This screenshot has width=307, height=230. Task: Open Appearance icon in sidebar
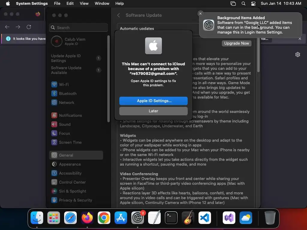click(x=54, y=164)
